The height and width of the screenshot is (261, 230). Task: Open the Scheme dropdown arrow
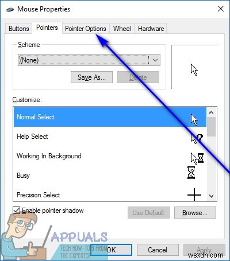click(155, 60)
